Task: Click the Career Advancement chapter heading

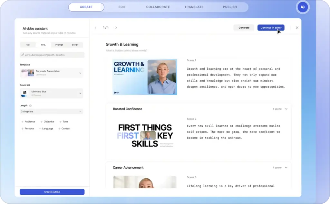Action: click(x=128, y=167)
